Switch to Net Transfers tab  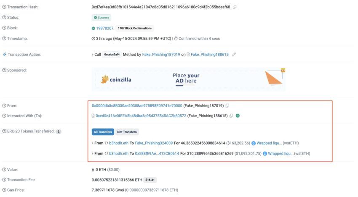[x=127, y=132]
